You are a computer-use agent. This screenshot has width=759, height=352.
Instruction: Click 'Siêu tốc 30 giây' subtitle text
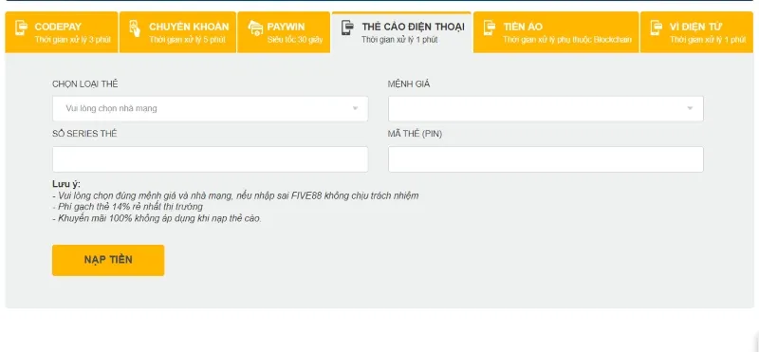tap(295, 40)
